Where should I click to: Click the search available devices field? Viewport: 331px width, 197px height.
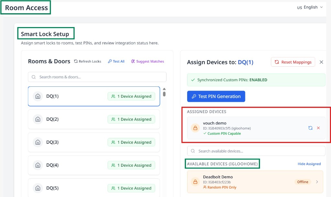[x=256, y=151]
